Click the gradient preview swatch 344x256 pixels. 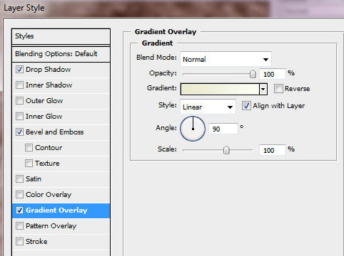tap(220, 89)
